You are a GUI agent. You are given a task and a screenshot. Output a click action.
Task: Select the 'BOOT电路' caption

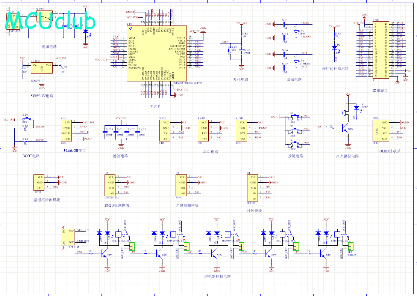(31, 156)
